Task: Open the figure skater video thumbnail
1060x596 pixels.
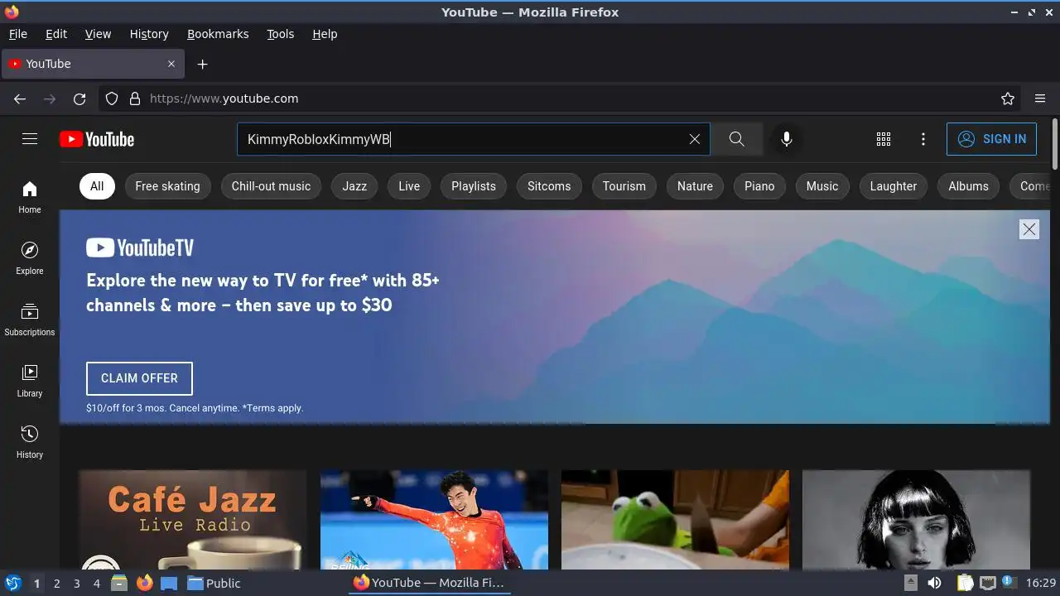Action: click(434, 520)
